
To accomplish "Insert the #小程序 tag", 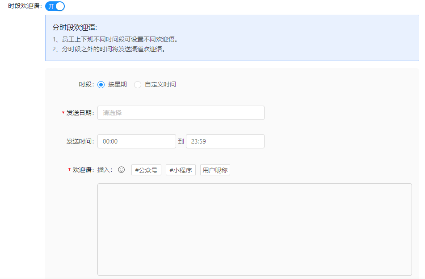I will [x=181, y=170].
